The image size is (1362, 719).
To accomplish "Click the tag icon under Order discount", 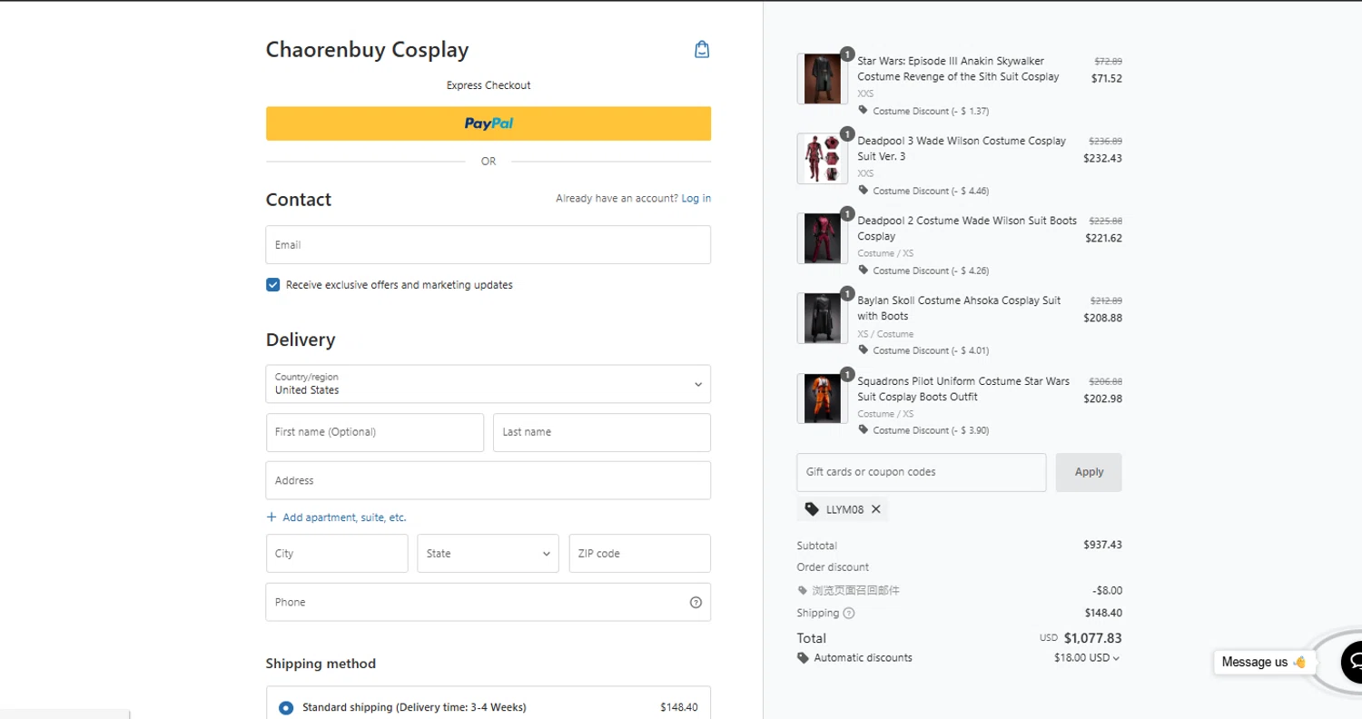I will click(x=803, y=590).
